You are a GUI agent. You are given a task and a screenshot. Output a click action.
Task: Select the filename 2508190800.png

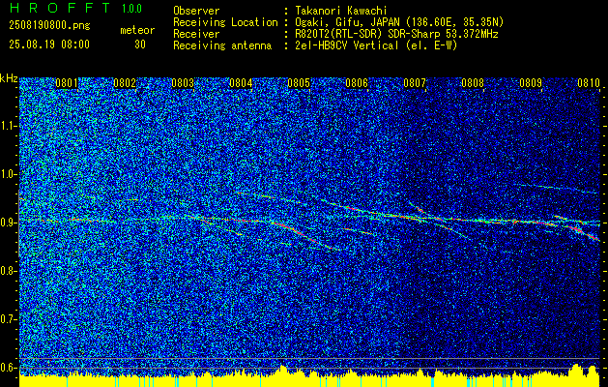49,26
